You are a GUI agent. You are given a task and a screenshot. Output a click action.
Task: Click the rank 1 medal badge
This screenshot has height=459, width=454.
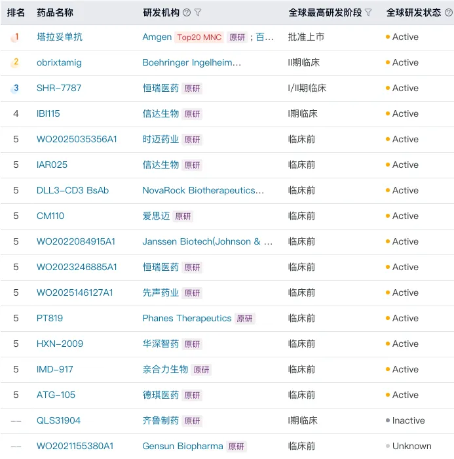(x=16, y=37)
